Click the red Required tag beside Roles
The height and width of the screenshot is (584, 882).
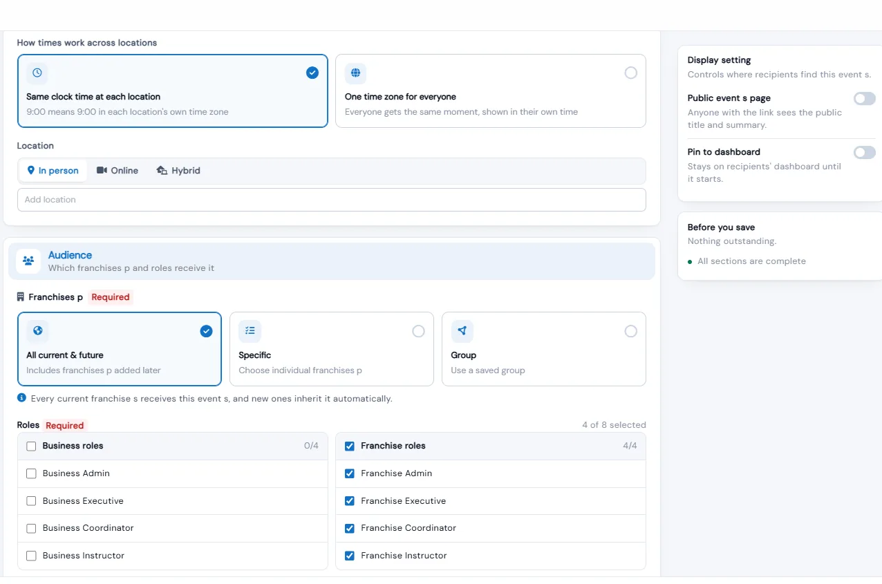click(x=65, y=426)
